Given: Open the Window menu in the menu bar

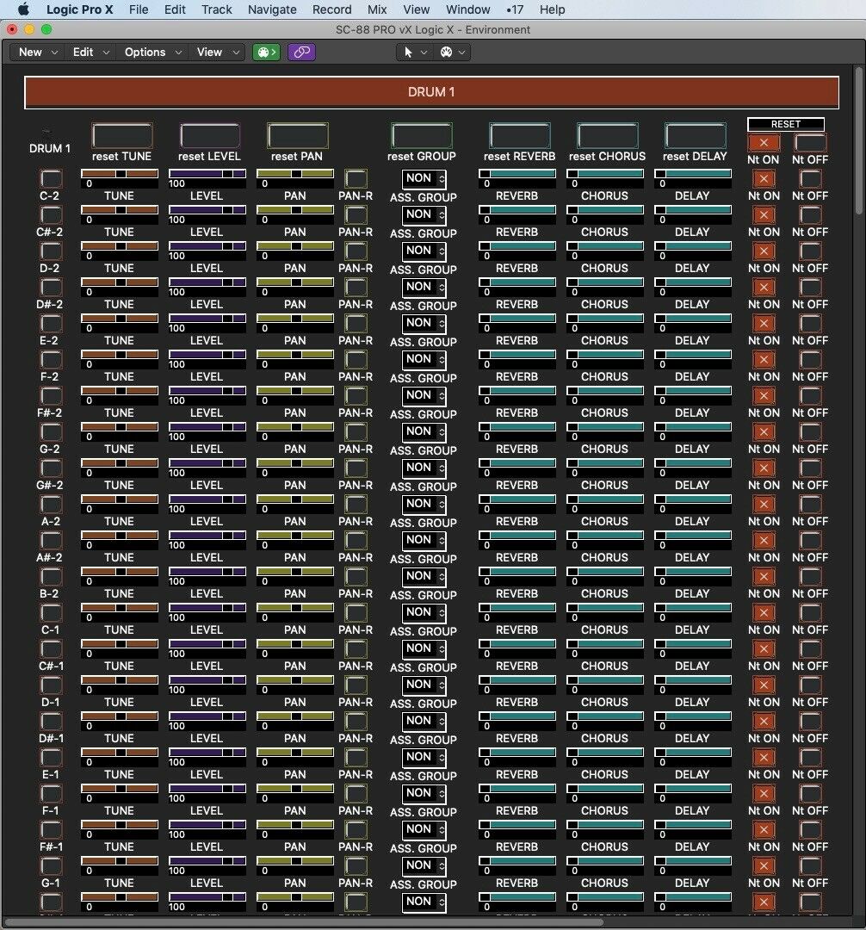Looking at the screenshot, I should click(467, 9).
